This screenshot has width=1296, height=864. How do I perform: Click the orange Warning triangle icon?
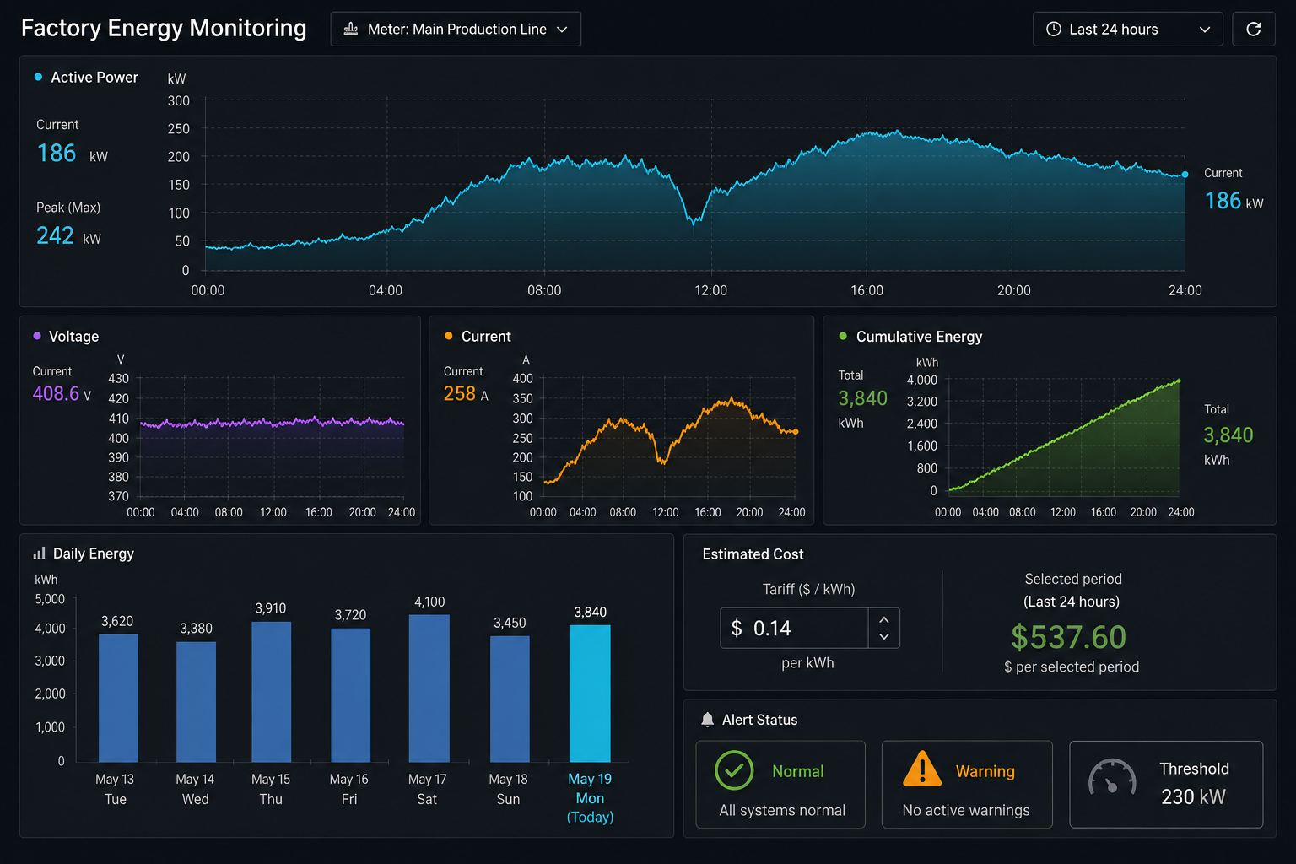point(922,769)
